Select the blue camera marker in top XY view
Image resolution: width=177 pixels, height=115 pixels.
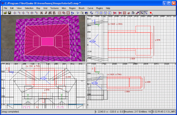(92, 41)
